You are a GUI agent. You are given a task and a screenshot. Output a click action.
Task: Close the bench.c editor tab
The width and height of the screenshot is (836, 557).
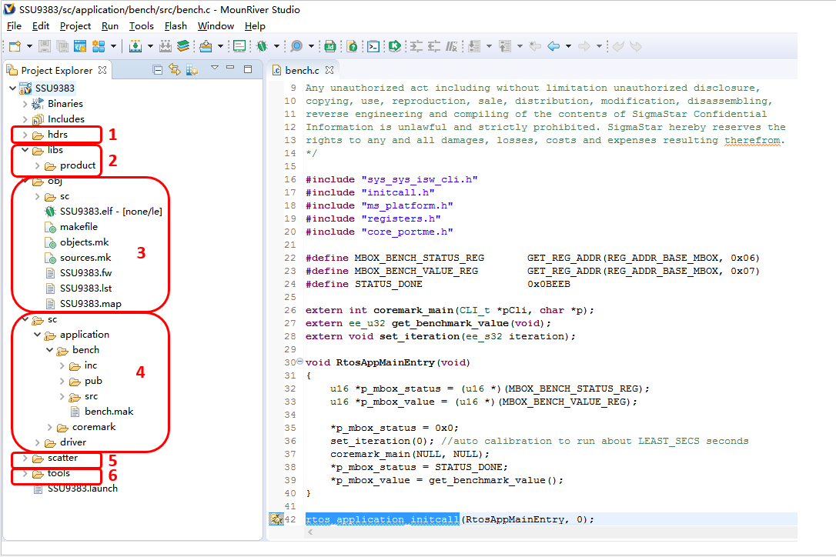pyautogui.click(x=328, y=70)
